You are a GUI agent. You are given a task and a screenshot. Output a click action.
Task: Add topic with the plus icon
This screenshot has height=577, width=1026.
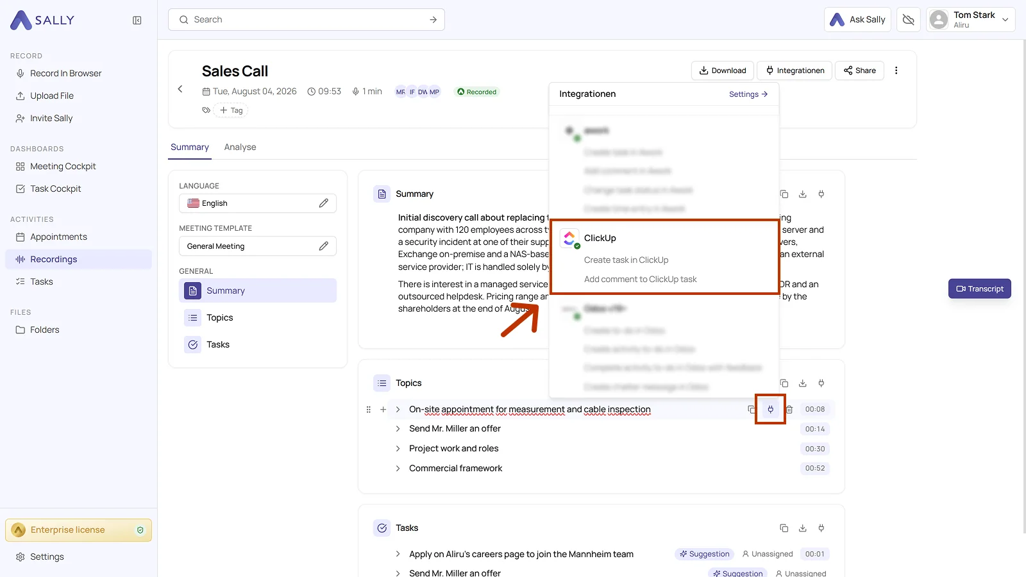coord(383,410)
